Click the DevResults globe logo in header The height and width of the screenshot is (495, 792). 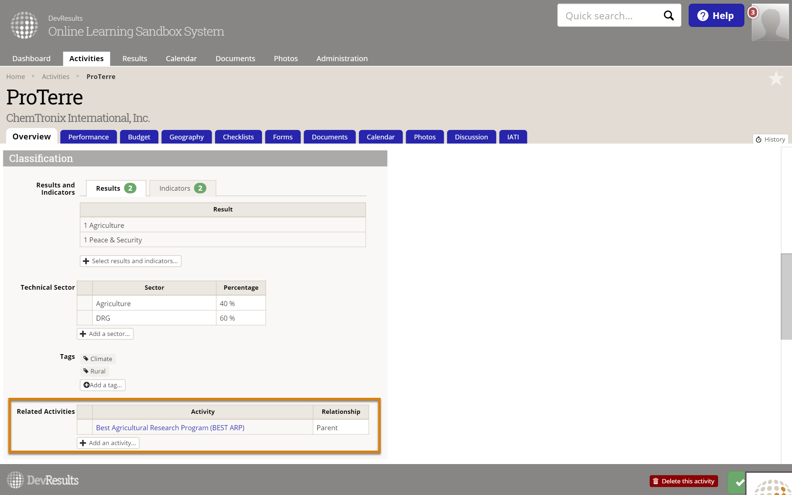click(x=24, y=25)
